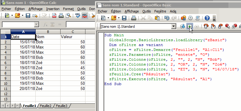Select cell containing 65 in Valeur column
This screenshot has height=111, width=241.
click(73, 78)
